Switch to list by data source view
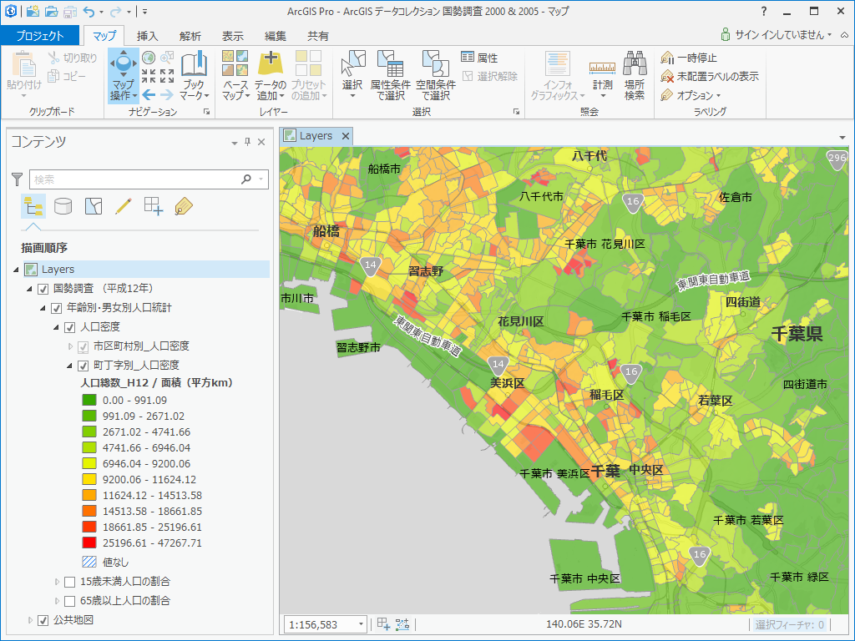 [63, 206]
